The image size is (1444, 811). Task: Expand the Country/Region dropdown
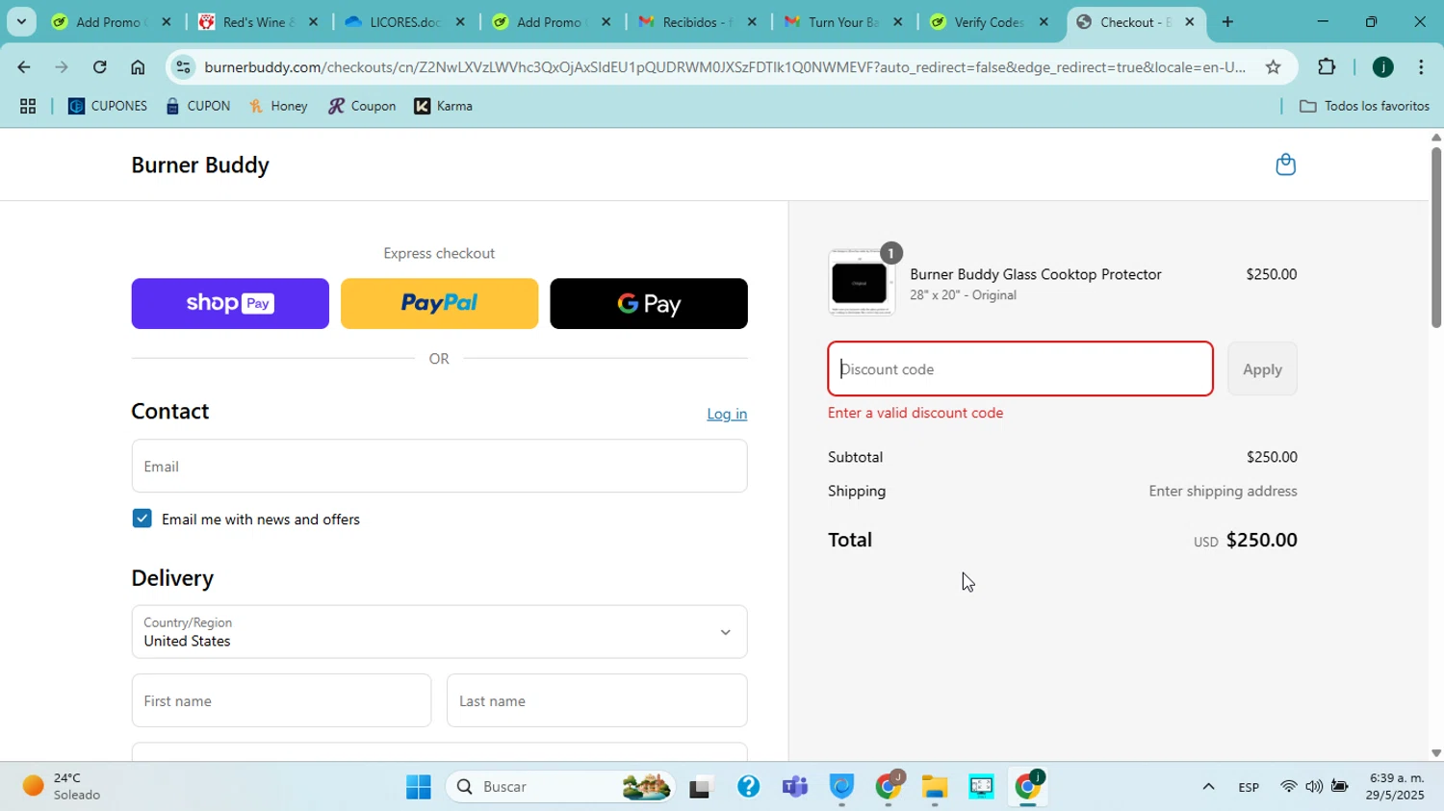pyautogui.click(x=439, y=632)
